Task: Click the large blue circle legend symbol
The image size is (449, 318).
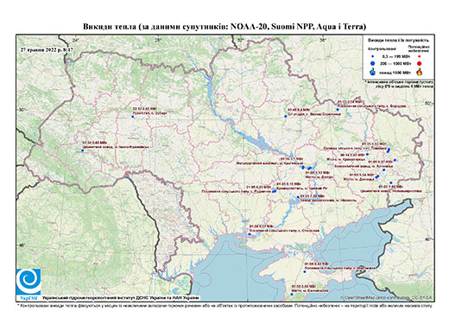Action: coord(372,63)
